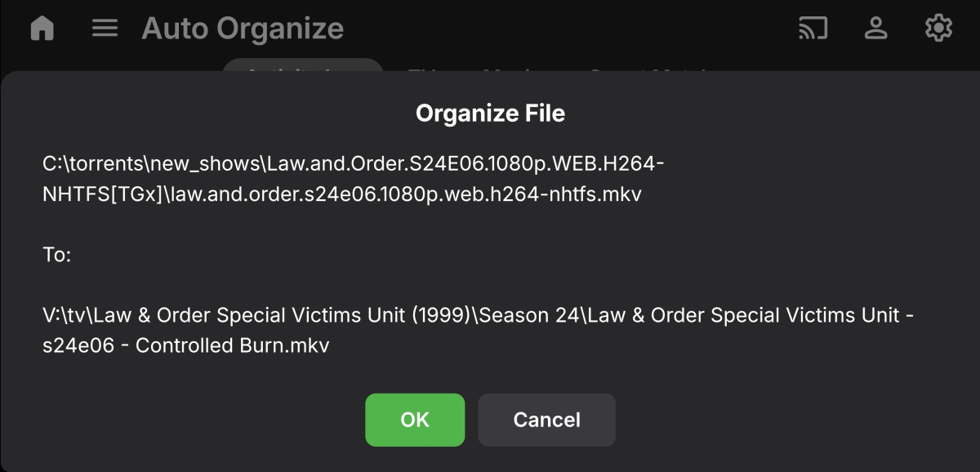Image resolution: width=980 pixels, height=472 pixels.
Task: Click the "s24e06 - Controlled Burn.mkv" filename
Action: [186, 345]
